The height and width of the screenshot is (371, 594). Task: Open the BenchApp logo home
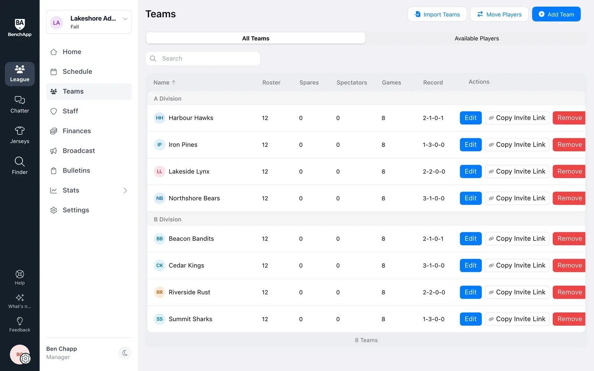point(20,28)
